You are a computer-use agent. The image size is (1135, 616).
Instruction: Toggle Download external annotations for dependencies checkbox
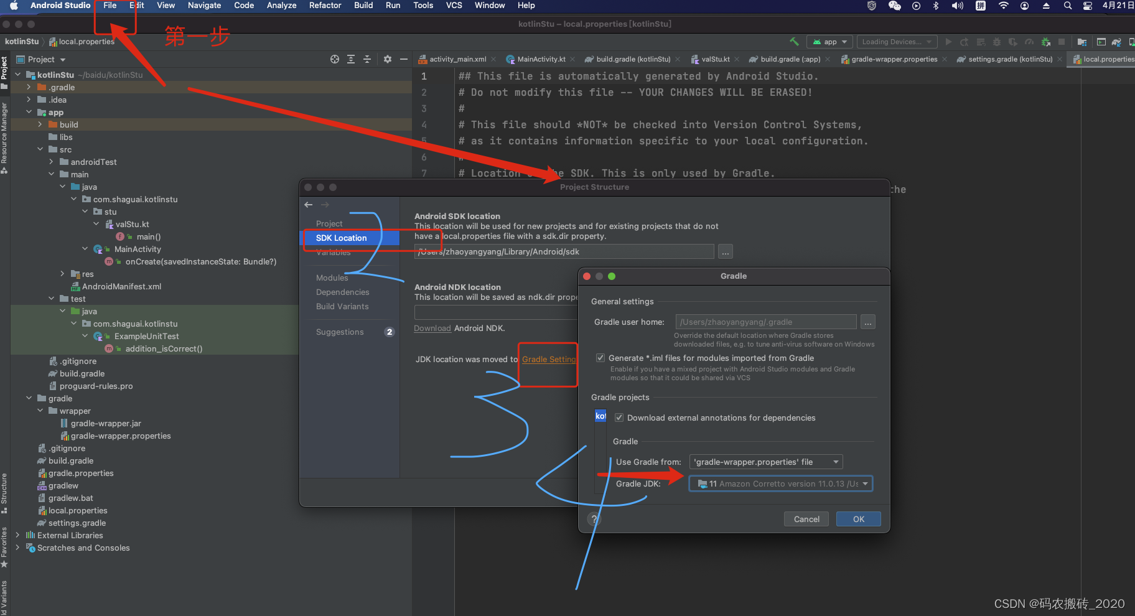click(x=619, y=418)
